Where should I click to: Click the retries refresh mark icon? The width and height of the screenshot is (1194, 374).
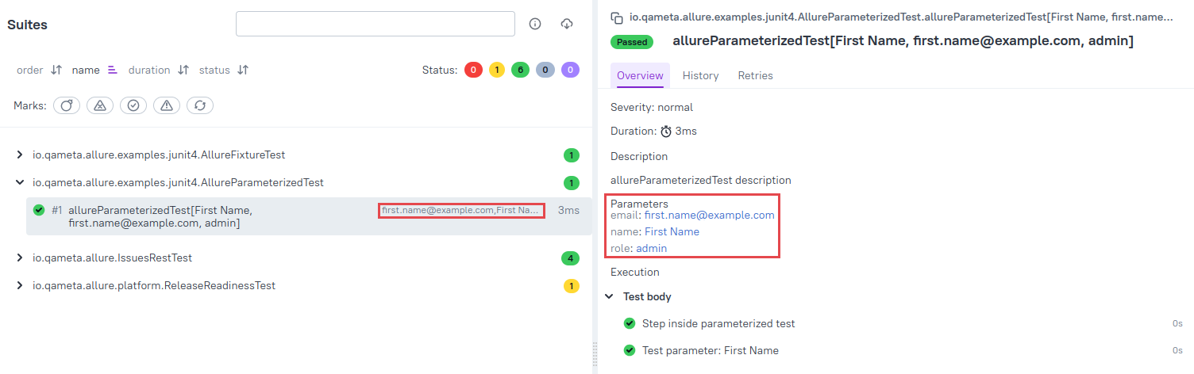click(x=200, y=105)
